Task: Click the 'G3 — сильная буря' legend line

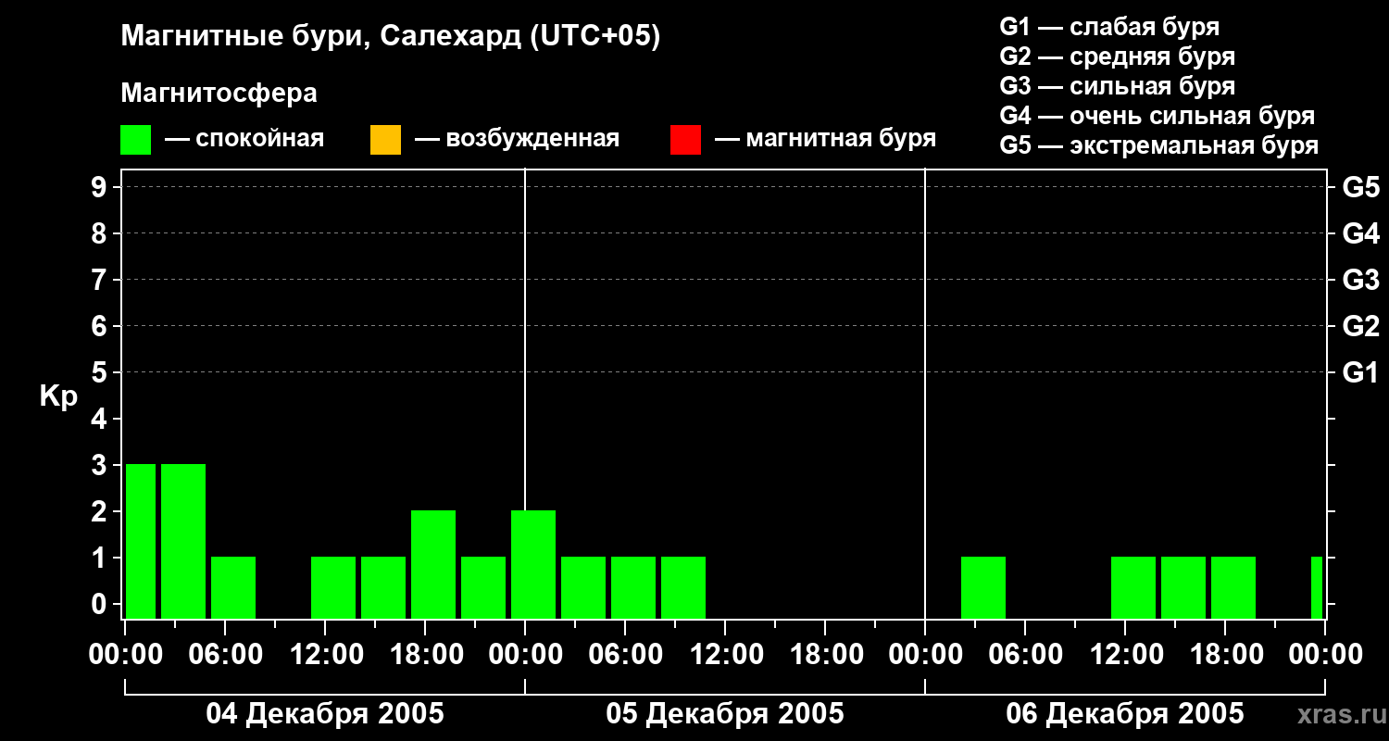Action: [1117, 86]
